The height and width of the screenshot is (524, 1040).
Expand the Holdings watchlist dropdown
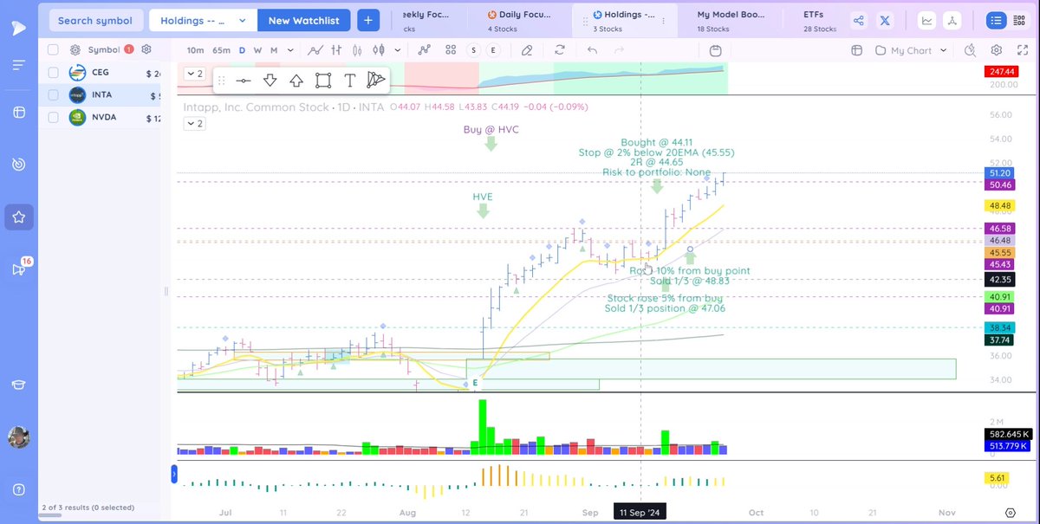pyautogui.click(x=202, y=19)
